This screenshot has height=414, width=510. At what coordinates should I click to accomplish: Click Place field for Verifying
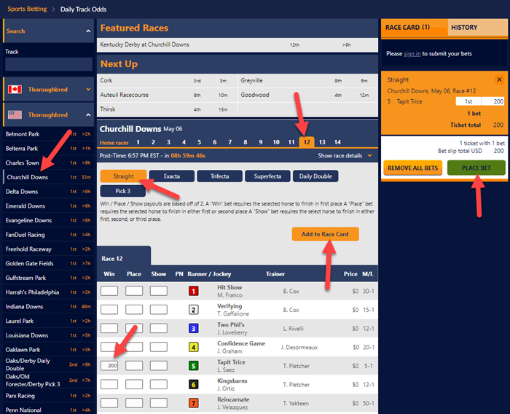134,310
